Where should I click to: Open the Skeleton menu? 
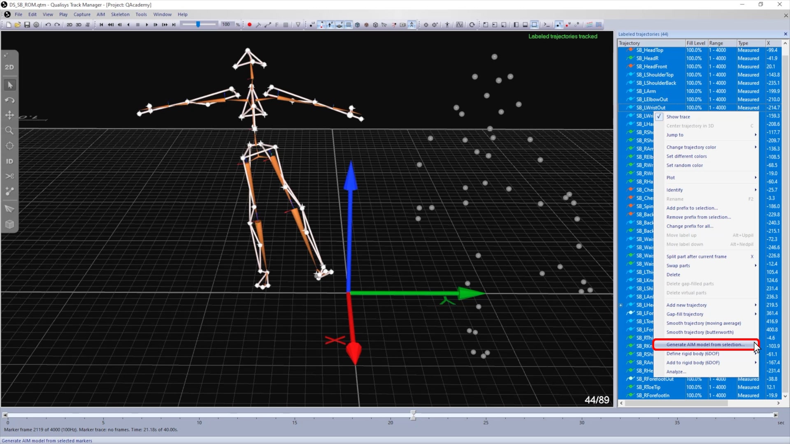(120, 14)
